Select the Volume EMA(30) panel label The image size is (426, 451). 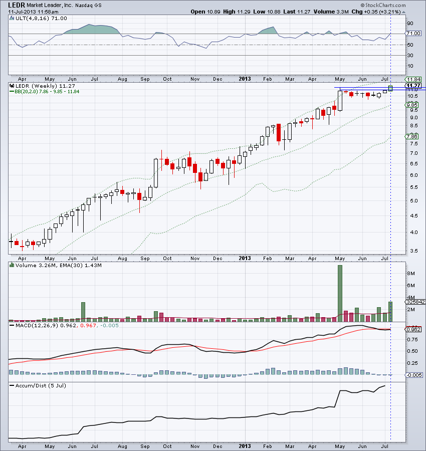coord(58,265)
